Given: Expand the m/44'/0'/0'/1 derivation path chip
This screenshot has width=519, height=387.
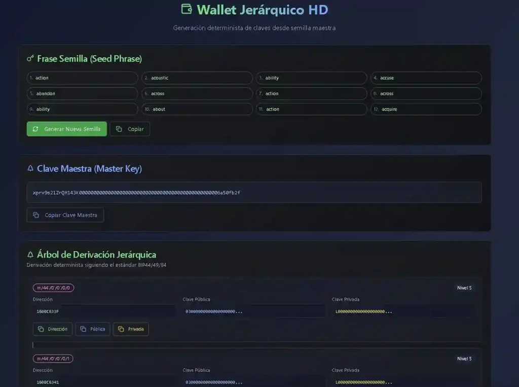Looking at the screenshot, I should click(53, 358).
